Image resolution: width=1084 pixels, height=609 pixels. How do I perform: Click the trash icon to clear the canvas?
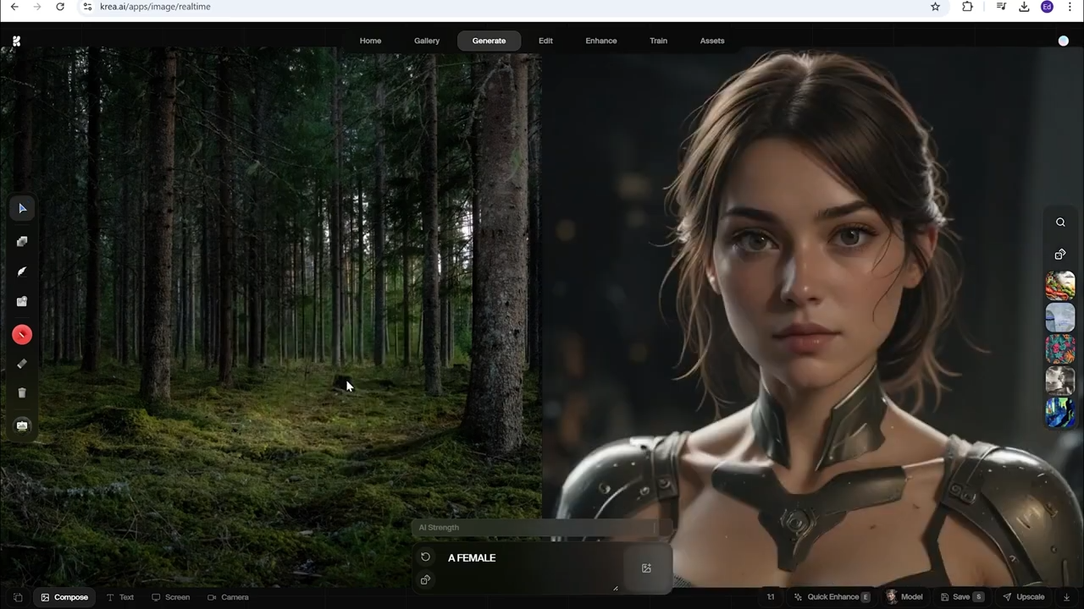pos(22,392)
